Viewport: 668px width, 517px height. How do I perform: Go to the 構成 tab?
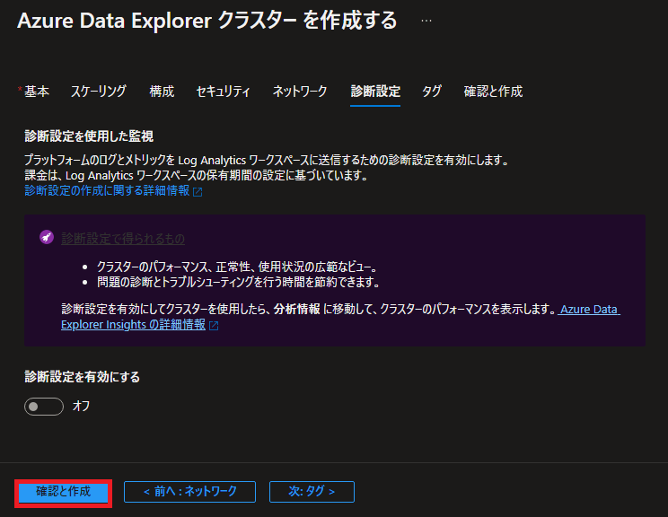(162, 92)
